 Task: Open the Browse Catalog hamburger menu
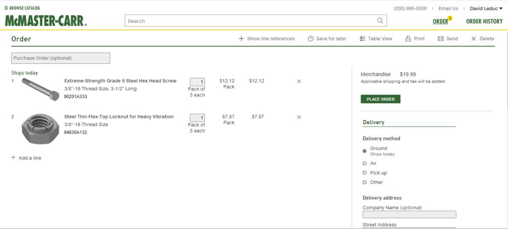[x=6, y=8]
